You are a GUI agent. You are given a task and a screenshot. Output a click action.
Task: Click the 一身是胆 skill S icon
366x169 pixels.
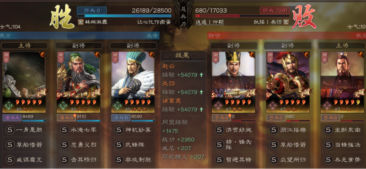pyautogui.click(x=10, y=130)
